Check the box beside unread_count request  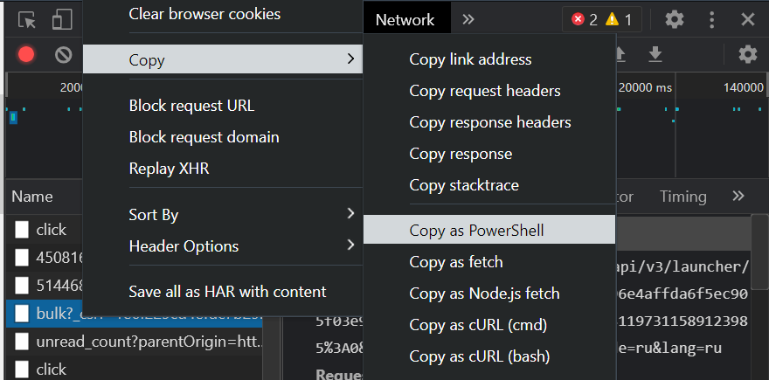(22, 342)
